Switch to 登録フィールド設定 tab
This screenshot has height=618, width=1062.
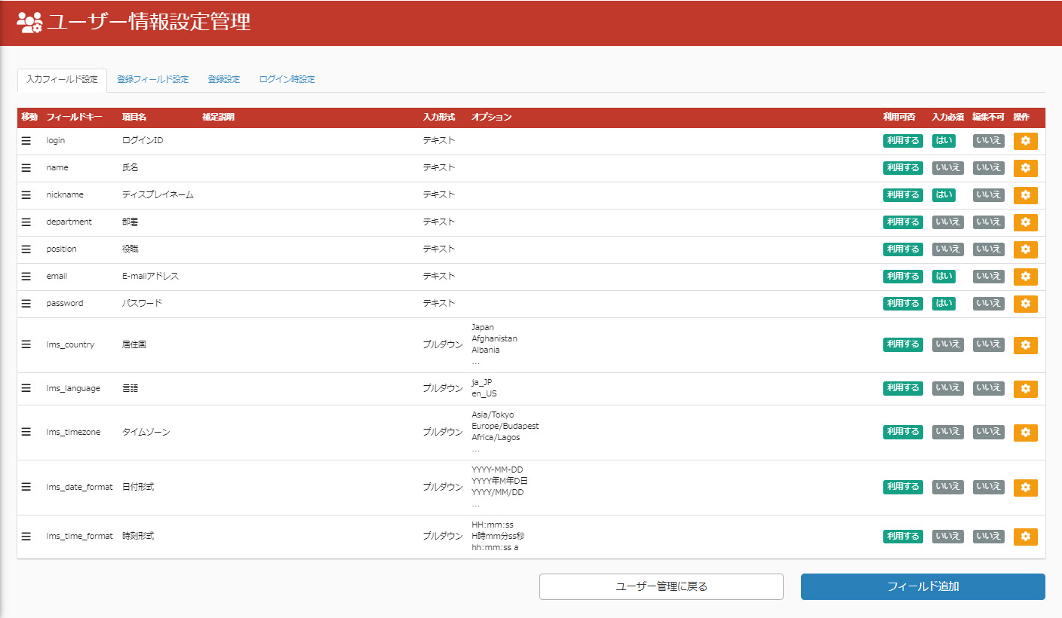point(152,79)
